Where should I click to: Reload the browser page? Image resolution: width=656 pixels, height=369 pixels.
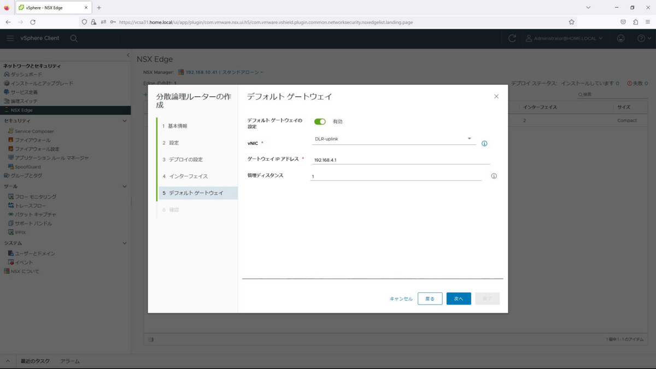coord(33,22)
